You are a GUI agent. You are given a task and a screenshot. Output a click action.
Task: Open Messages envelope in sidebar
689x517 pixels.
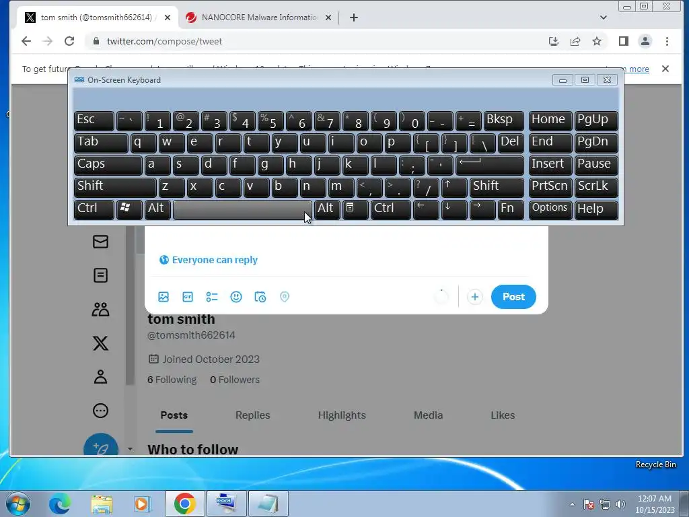click(x=101, y=242)
